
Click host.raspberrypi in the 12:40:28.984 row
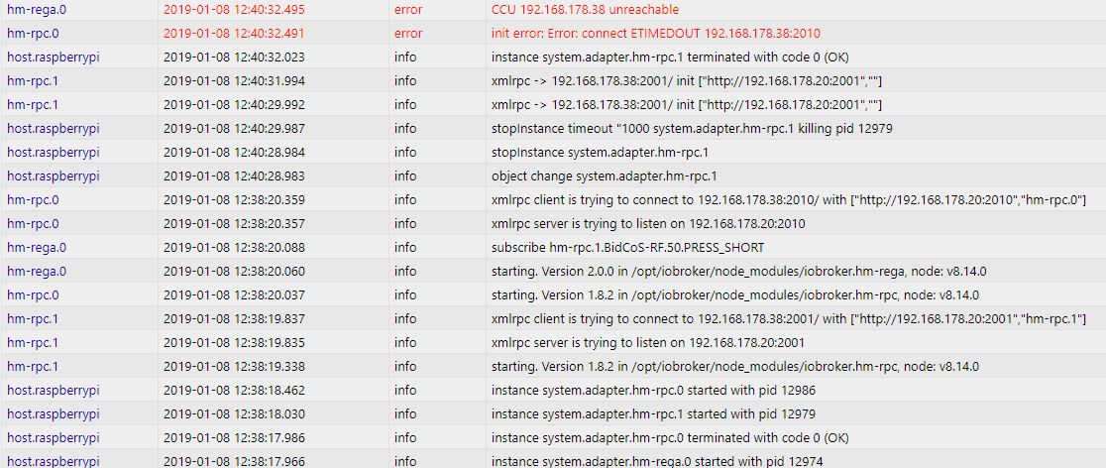click(54, 152)
